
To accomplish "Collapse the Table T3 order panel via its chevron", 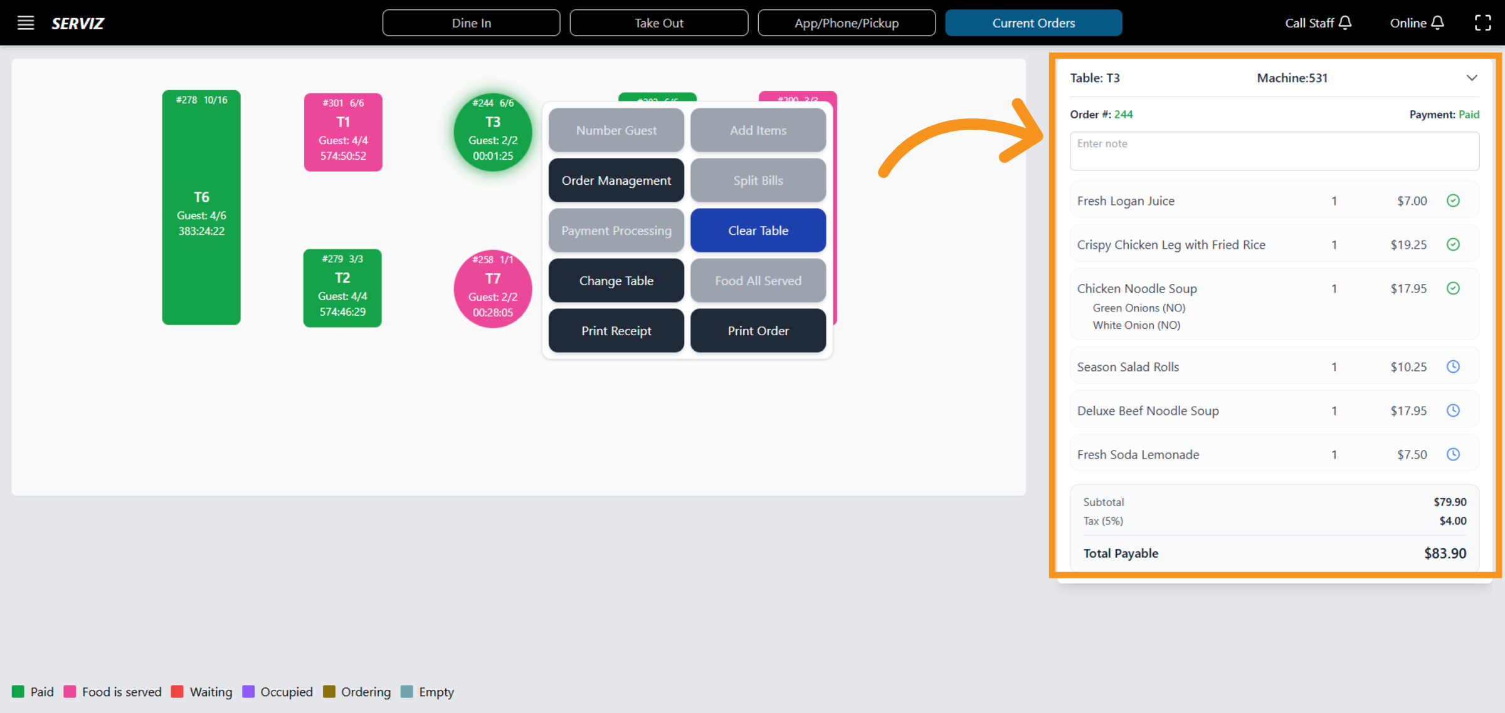I will coord(1472,78).
